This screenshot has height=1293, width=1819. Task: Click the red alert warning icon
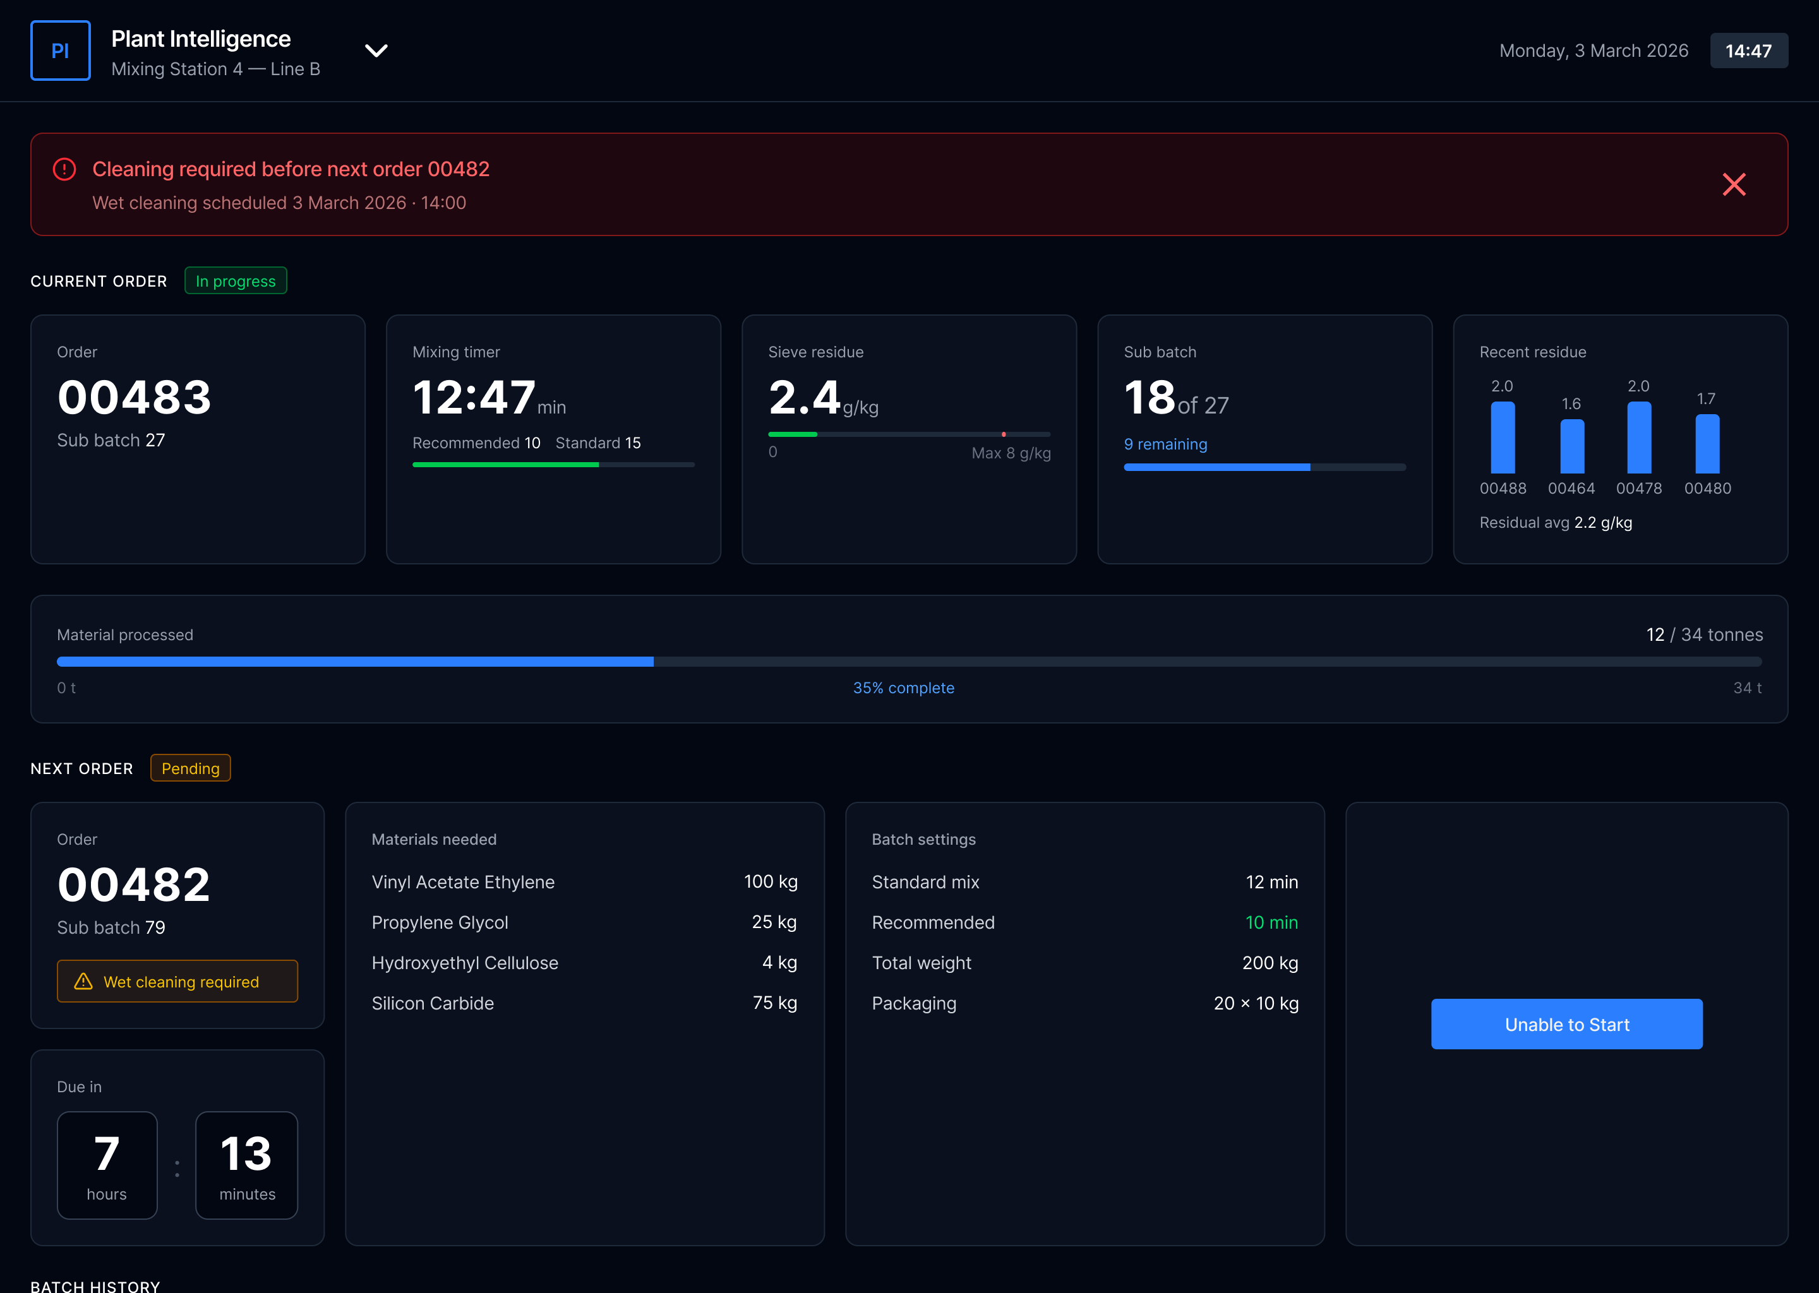(x=64, y=170)
